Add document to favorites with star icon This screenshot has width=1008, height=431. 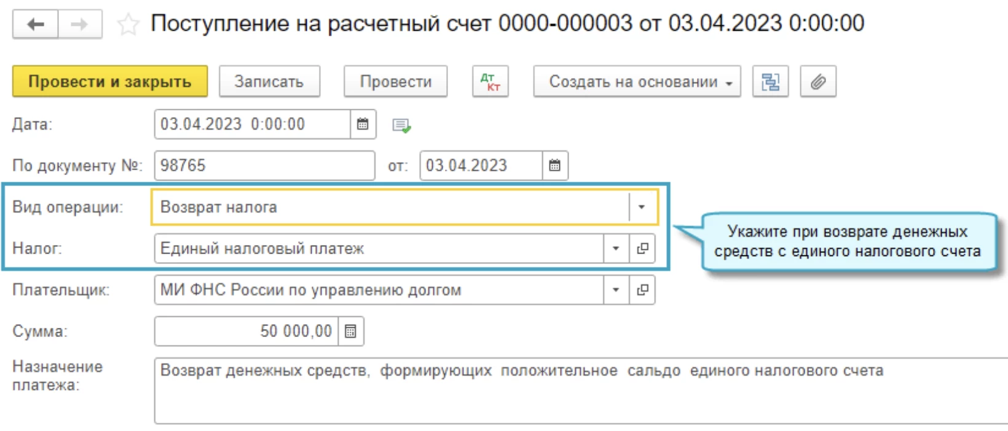(x=128, y=25)
